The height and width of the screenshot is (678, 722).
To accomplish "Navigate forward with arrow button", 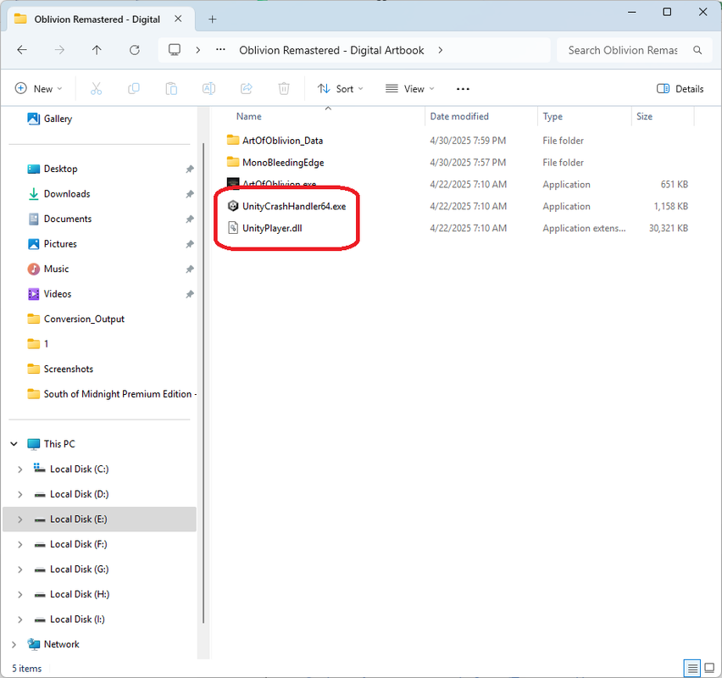I will click(59, 50).
